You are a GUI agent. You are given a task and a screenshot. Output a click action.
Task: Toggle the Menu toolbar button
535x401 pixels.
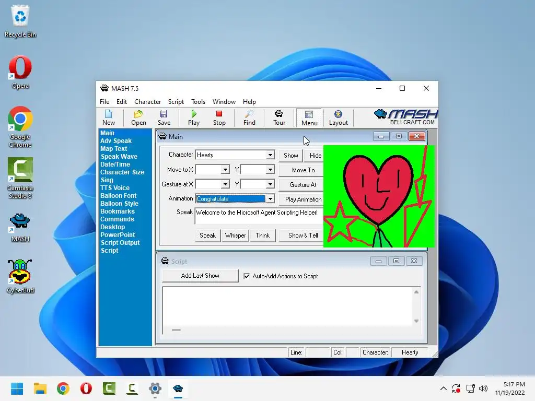[x=309, y=118]
